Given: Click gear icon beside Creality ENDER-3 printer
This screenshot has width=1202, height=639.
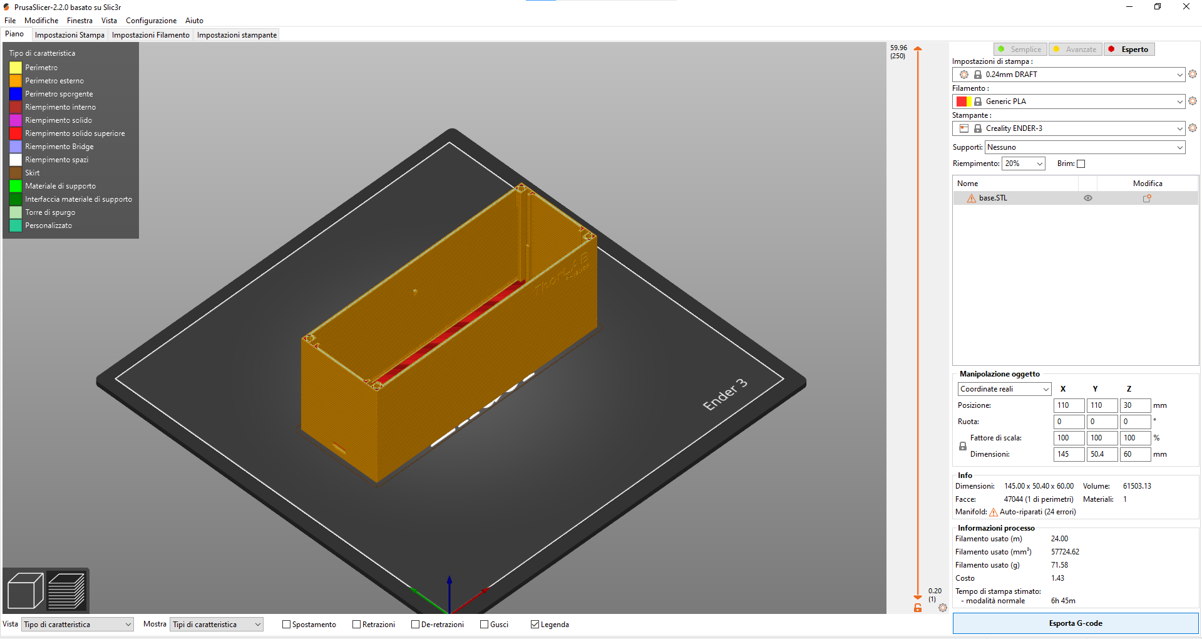Looking at the screenshot, I should coord(1193,128).
